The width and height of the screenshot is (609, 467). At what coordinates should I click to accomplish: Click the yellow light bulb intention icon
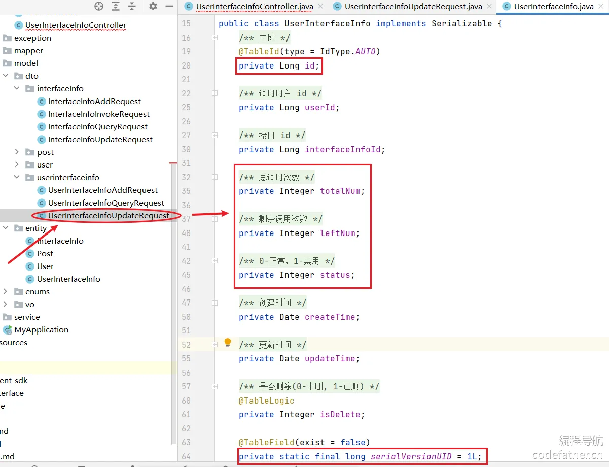pos(228,343)
